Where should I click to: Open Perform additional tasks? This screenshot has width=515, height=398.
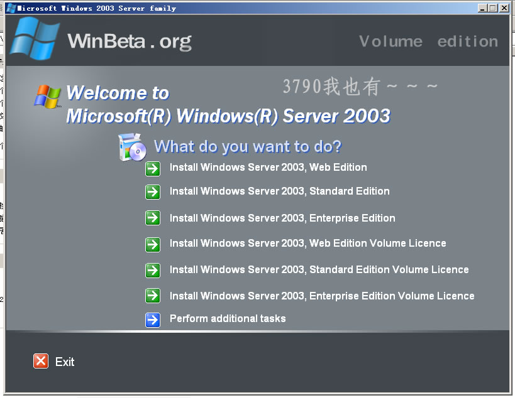coord(228,318)
